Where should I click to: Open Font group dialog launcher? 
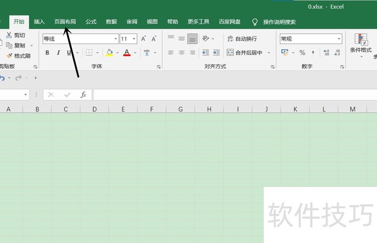click(x=159, y=67)
